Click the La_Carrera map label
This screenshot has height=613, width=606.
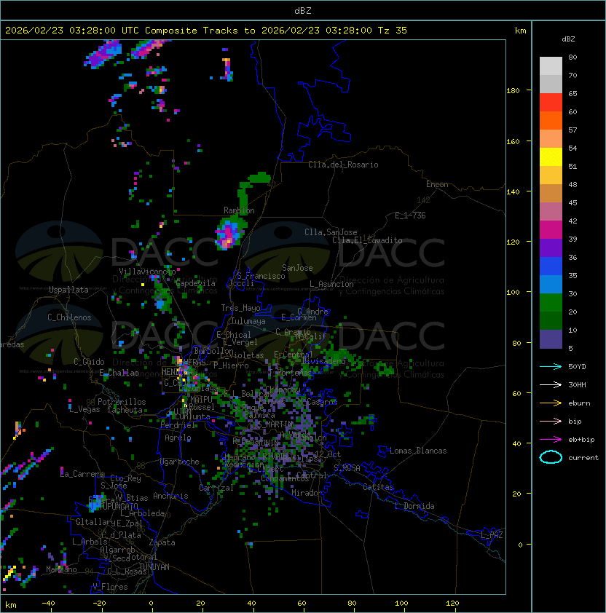tap(82, 474)
